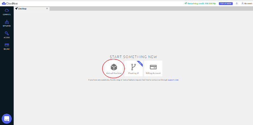Open the Network section in sidebar
This screenshot has width=253, height=125.
(x=7, y=23)
